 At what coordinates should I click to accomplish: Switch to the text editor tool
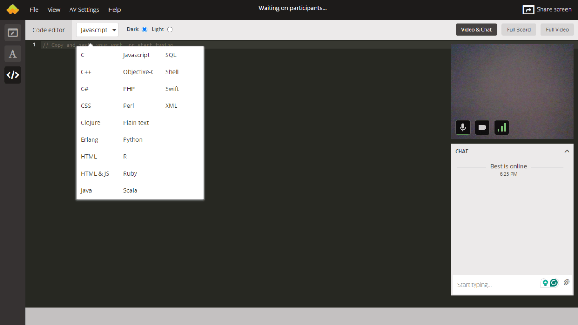[x=12, y=54]
